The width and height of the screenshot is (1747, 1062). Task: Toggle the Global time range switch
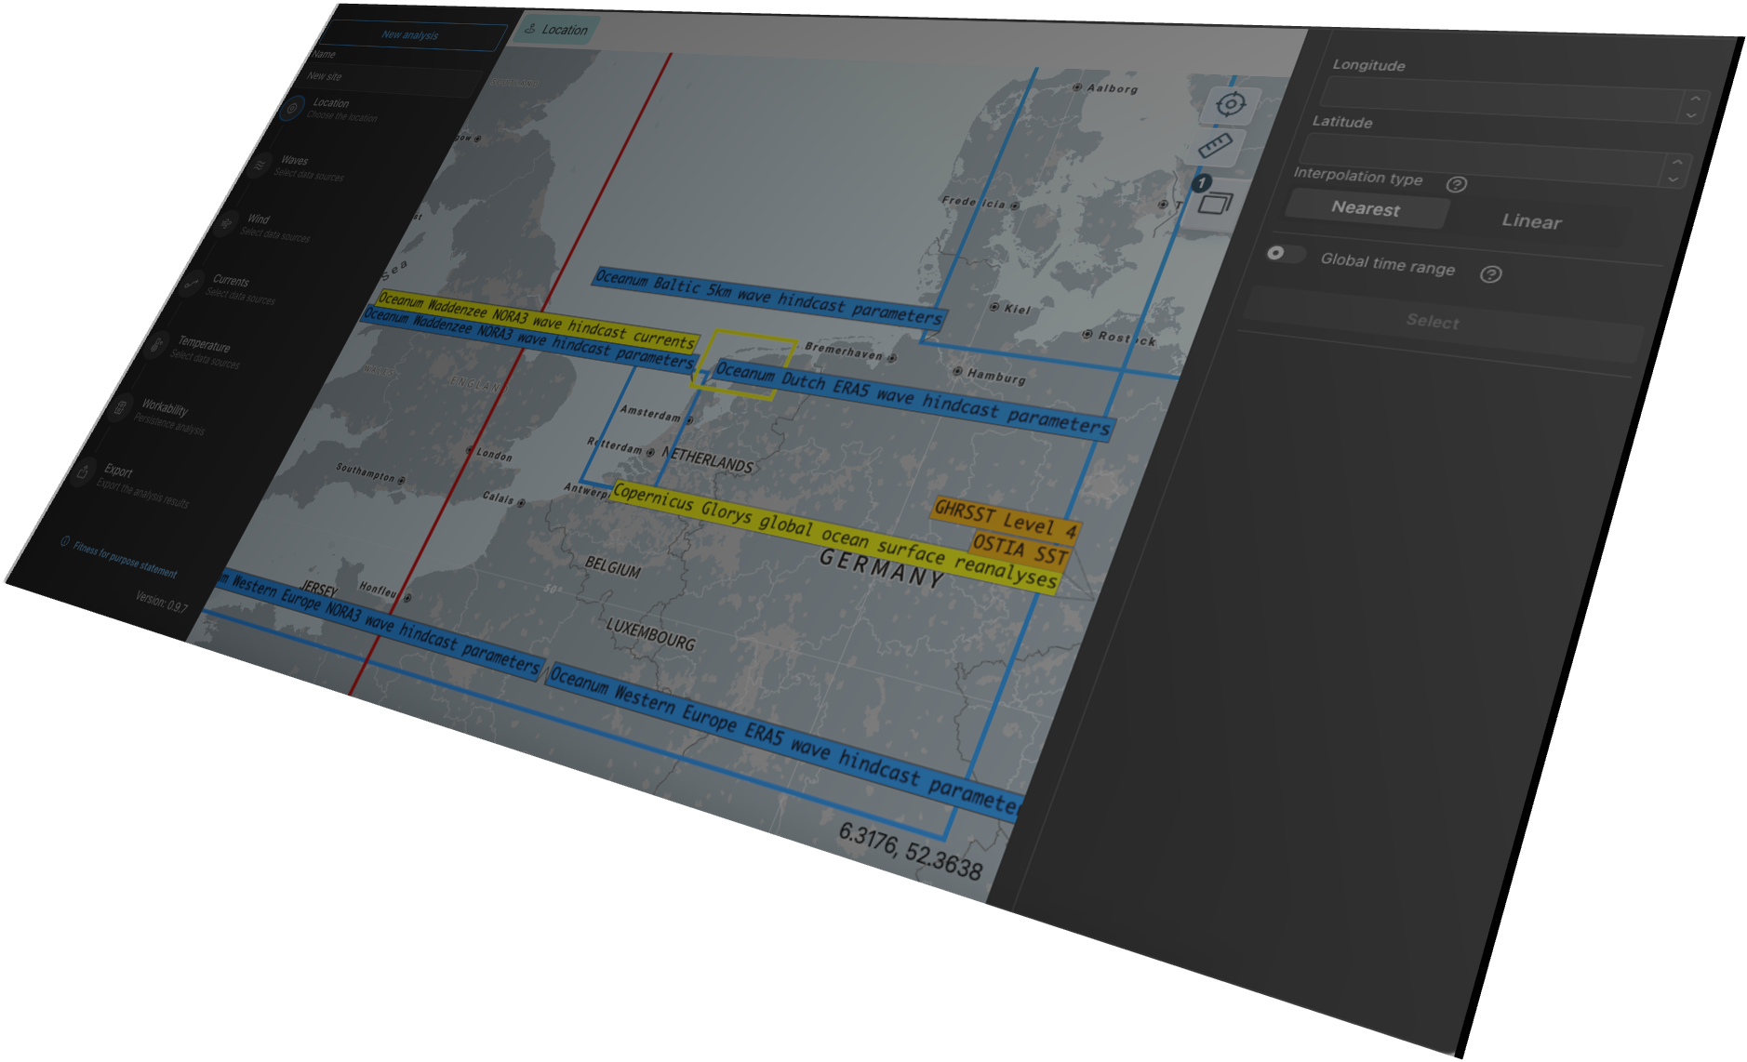tap(1285, 253)
